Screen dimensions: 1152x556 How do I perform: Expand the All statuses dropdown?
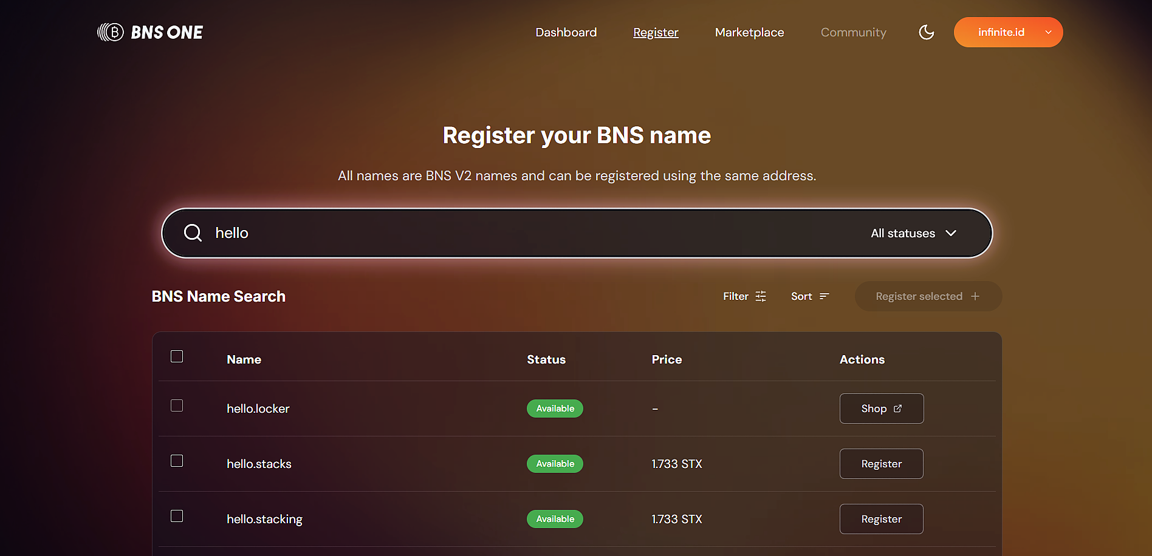click(914, 233)
